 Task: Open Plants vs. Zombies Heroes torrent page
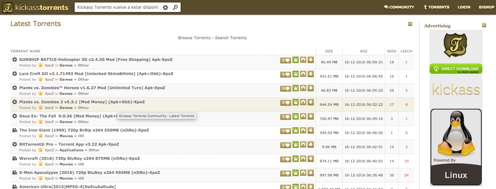[92, 88]
